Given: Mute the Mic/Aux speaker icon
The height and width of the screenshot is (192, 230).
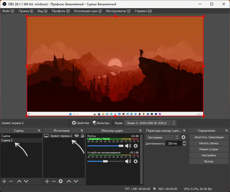Looking at the screenshot, I should click(x=128, y=146).
